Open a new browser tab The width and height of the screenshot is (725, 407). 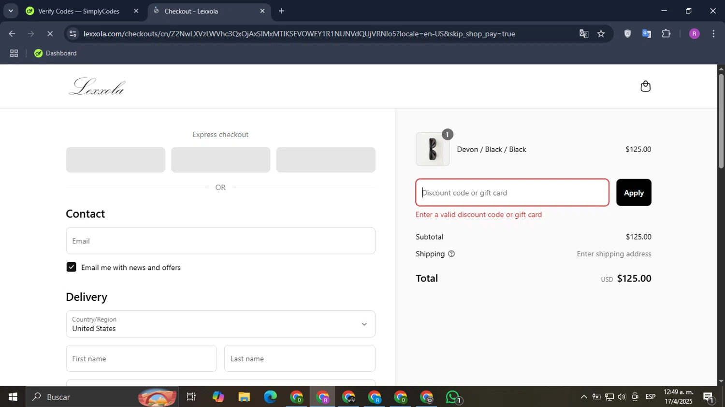(282, 11)
